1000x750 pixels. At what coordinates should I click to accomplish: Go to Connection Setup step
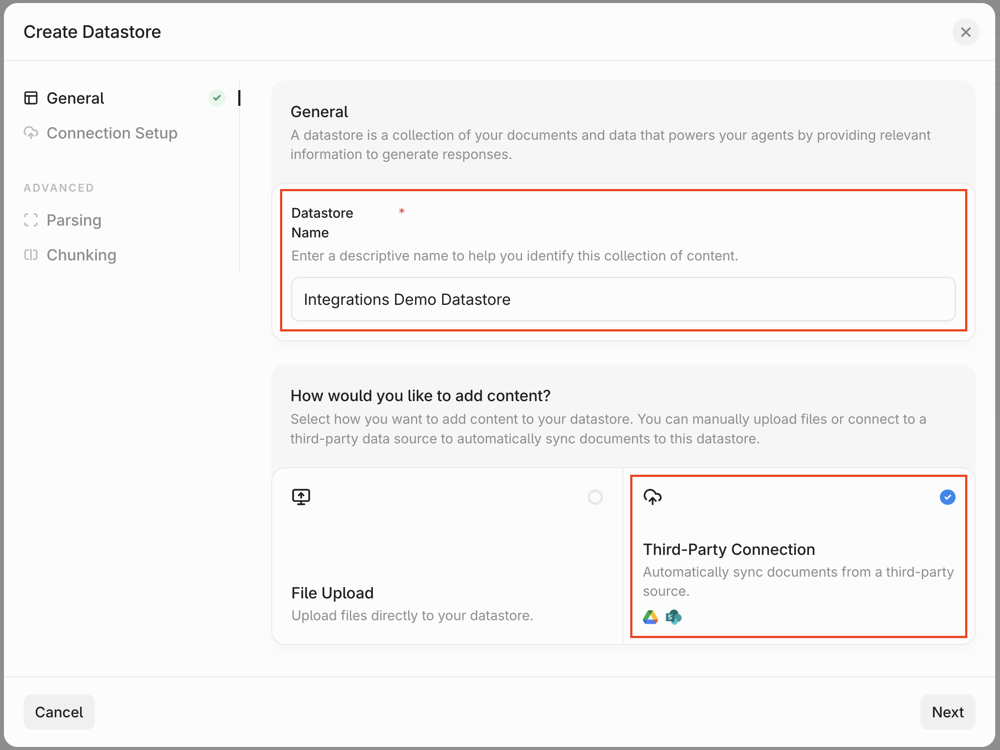[x=111, y=133]
